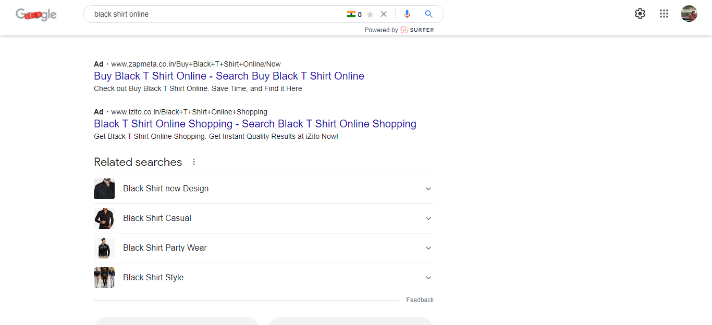Click the Surfer logo under search bar
Image resolution: width=712 pixels, height=325 pixels.
point(417,30)
